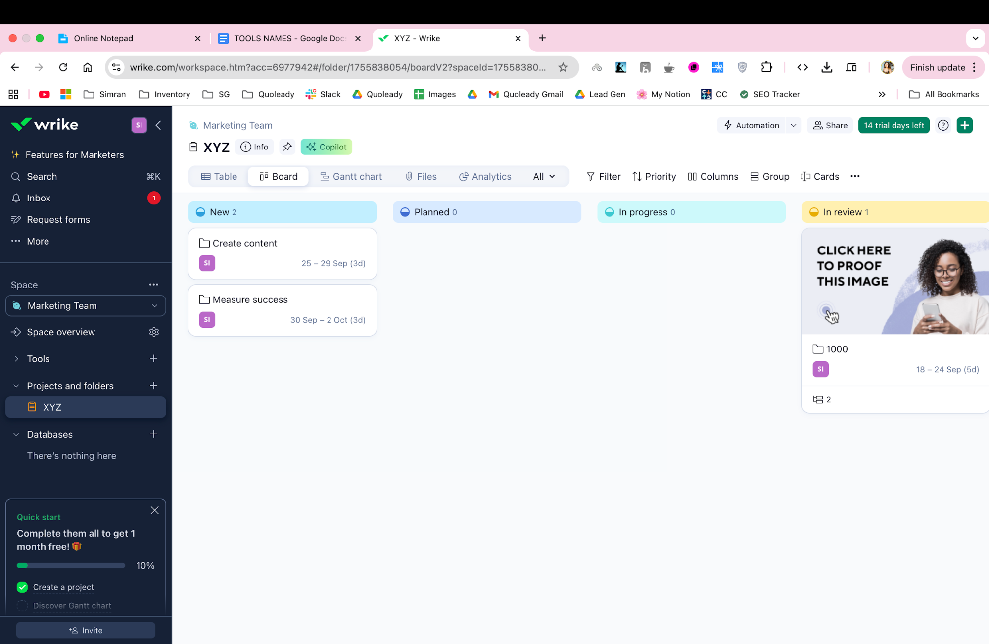Collapse the Projects and folders section
The width and height of the screenshot is (989, 644).
pyautogui.click(x=15, y=386)
